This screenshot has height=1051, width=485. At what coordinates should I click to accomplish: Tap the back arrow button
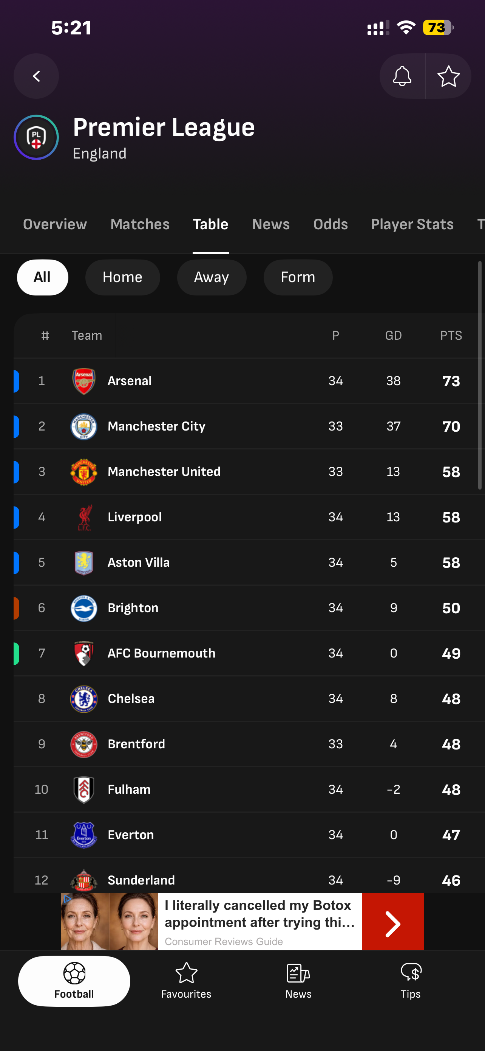coord(36,76)
